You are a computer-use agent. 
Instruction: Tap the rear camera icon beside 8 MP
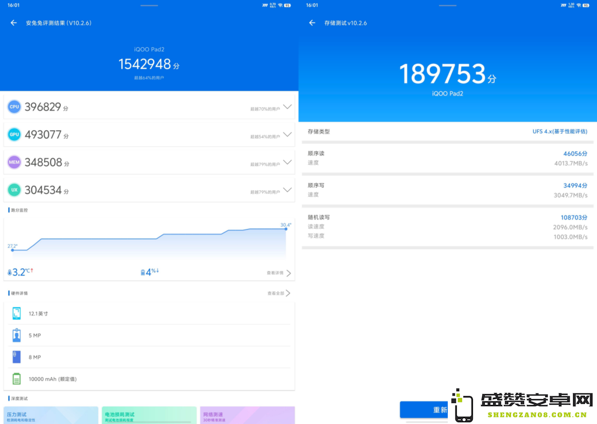coord(16,357)
